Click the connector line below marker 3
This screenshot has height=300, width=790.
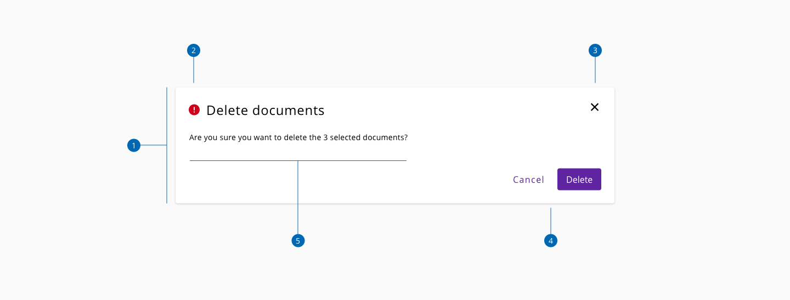pos(595,70)
